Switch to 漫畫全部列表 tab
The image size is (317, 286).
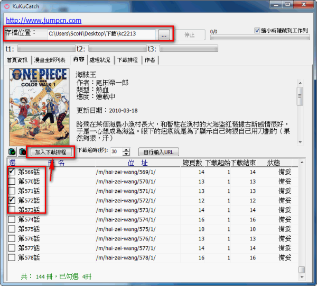point(50,60)
